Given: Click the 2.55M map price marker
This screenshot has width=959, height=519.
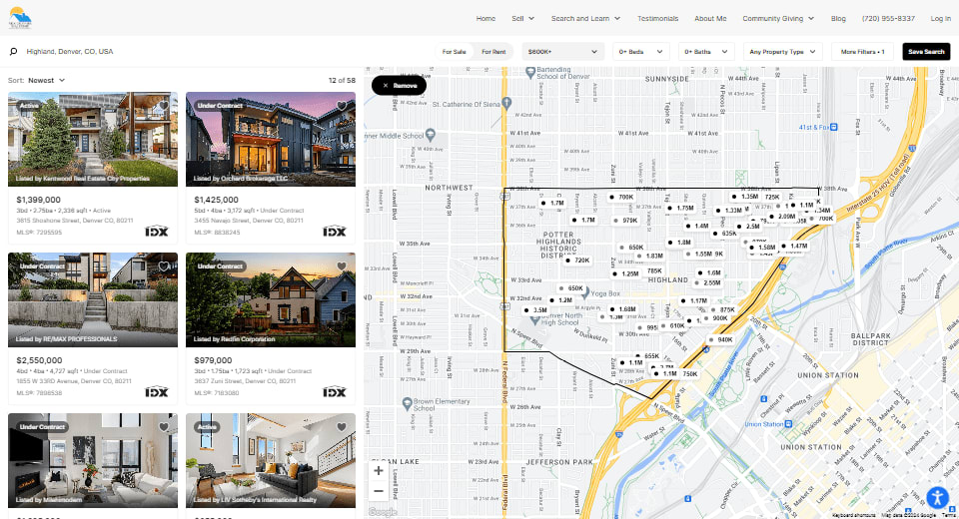Looking at the screenshot, I should pos(707,283).
